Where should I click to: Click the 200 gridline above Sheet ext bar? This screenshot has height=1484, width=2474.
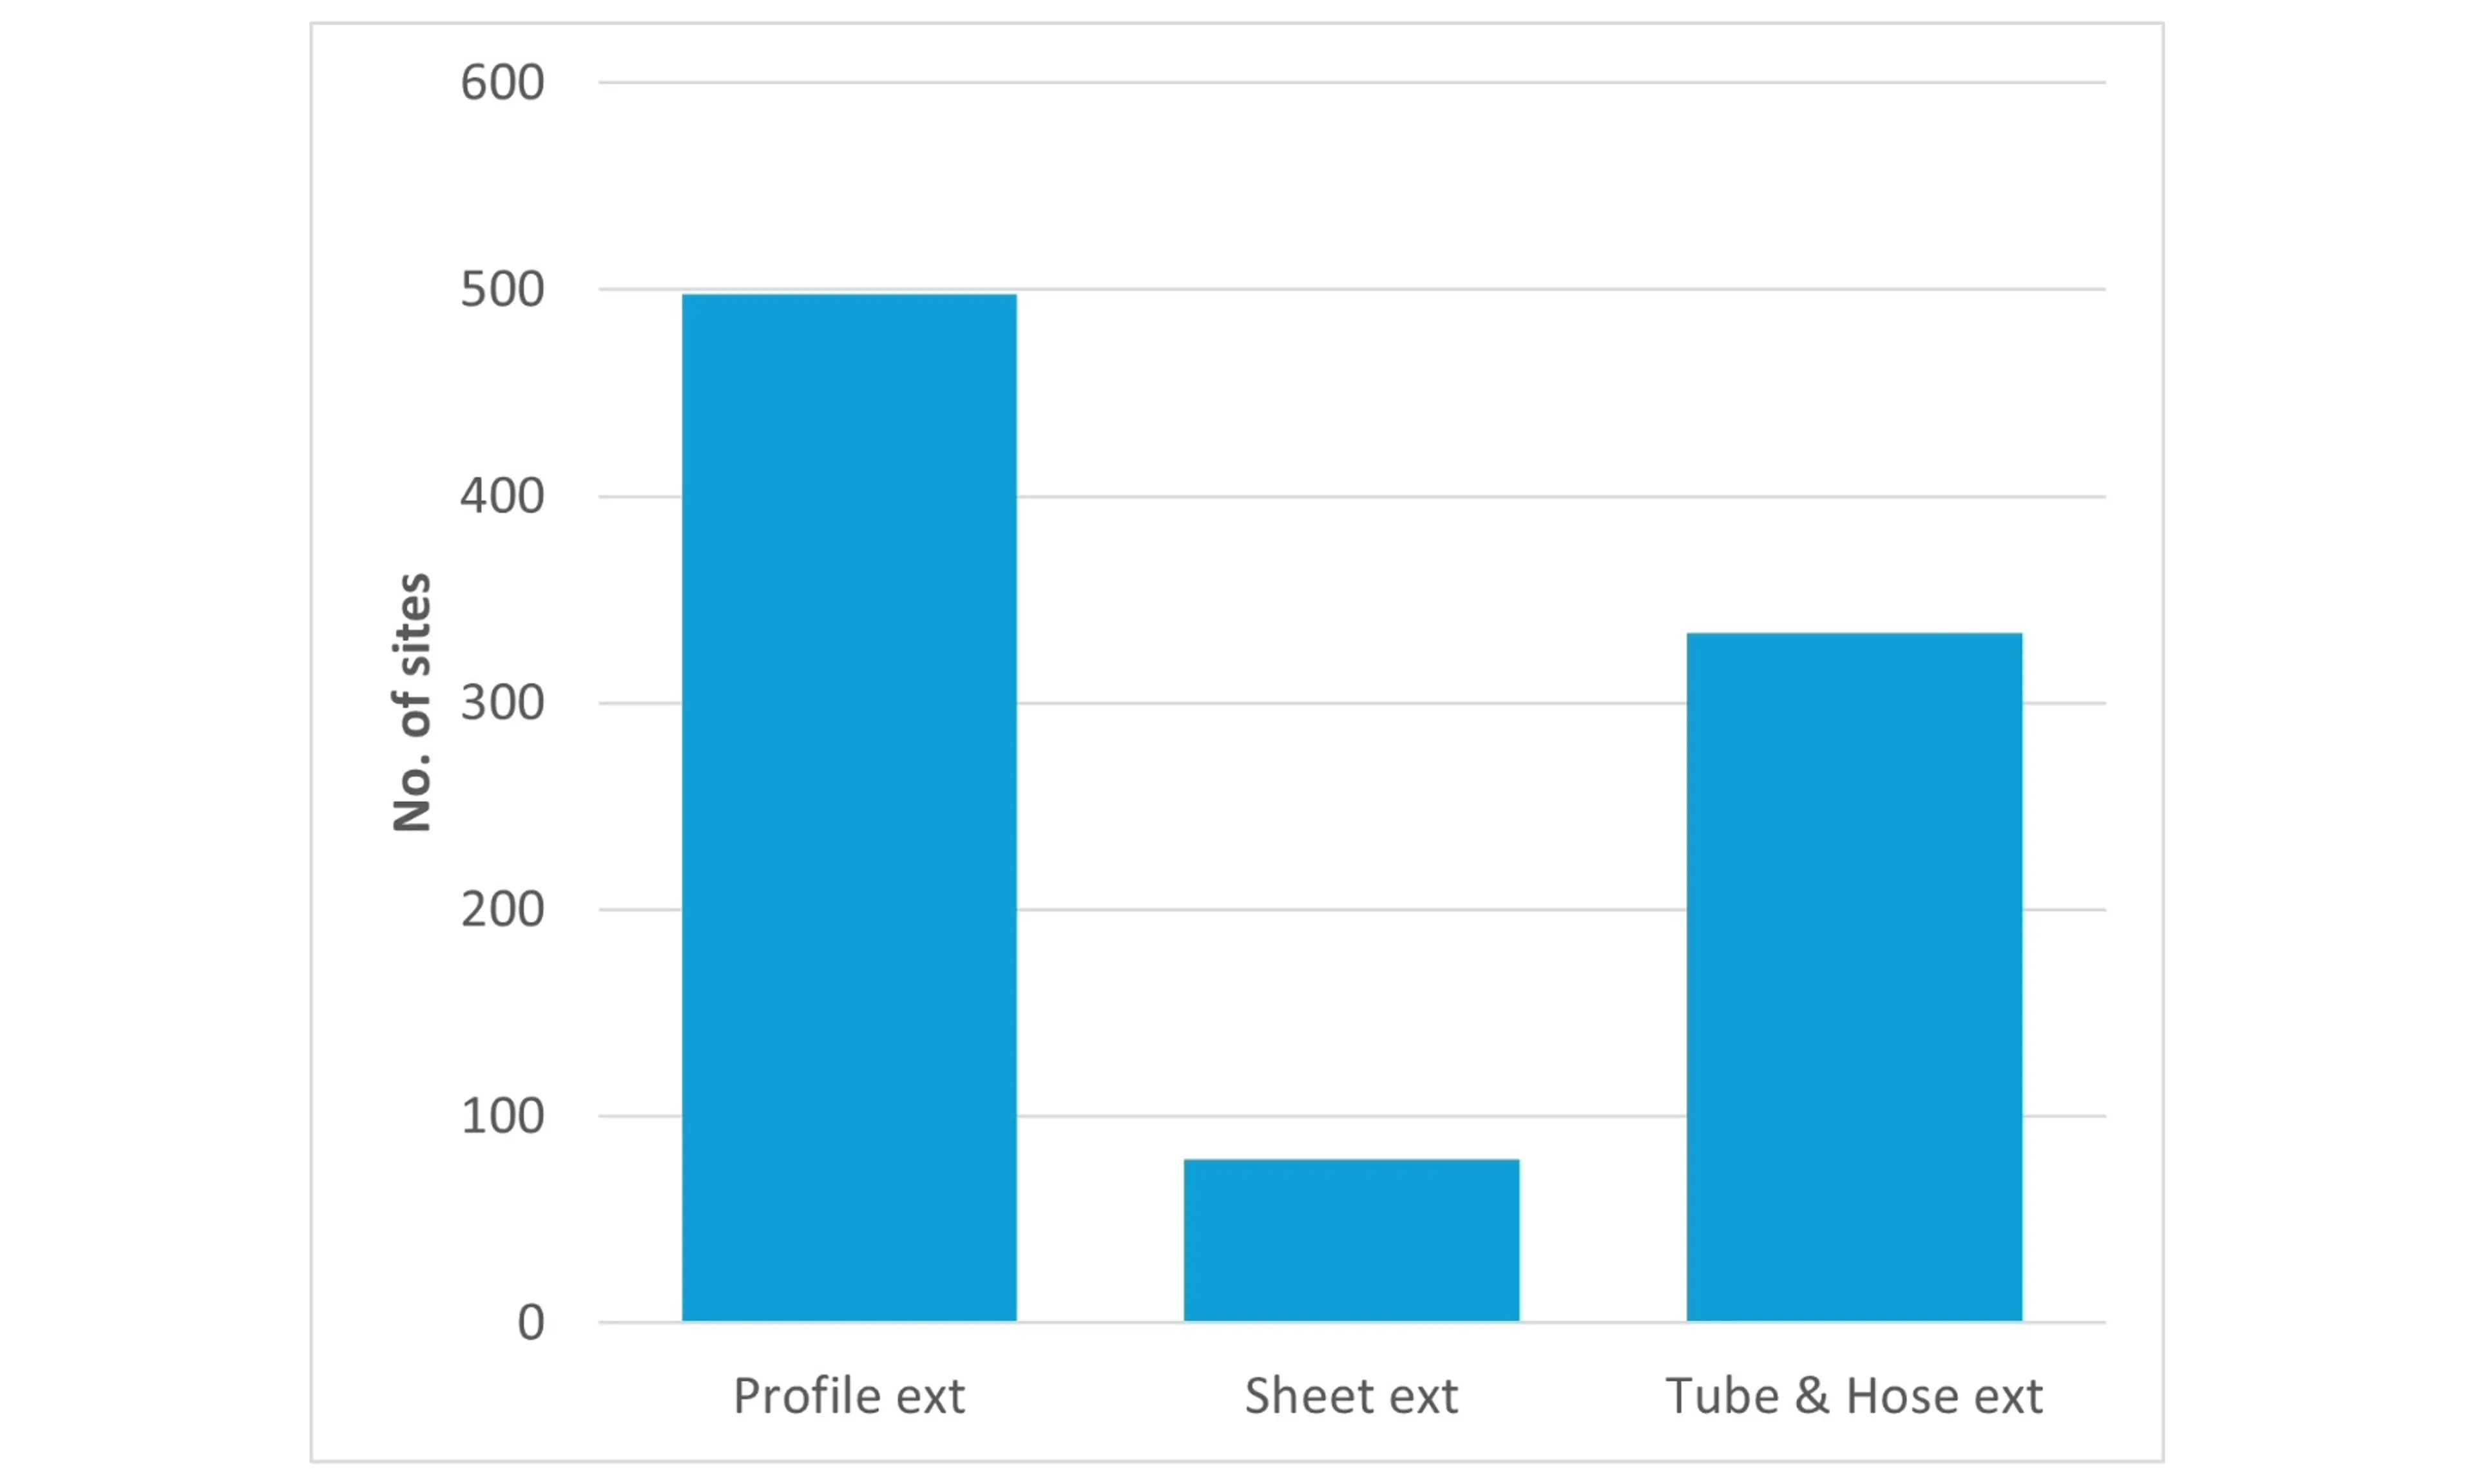[1351, 910]
